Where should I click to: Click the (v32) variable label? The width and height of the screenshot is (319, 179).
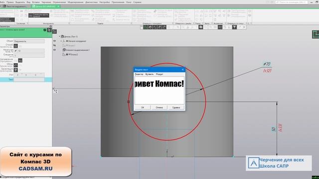(267, 71)
